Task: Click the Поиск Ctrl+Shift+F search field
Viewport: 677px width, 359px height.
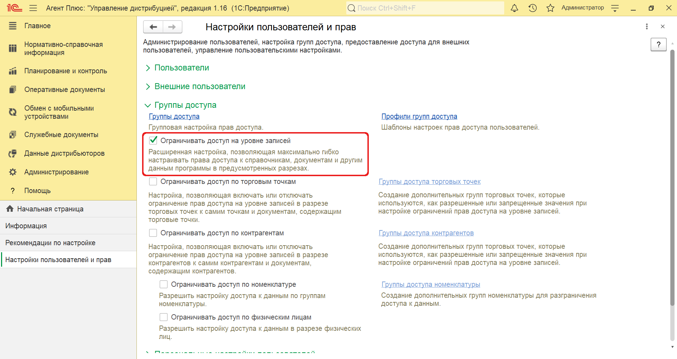Action: 425,8
